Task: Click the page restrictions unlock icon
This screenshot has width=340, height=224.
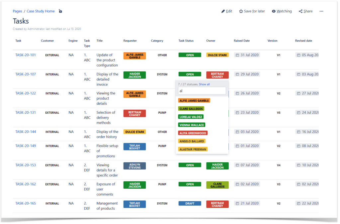Action: tap(60, 11)
